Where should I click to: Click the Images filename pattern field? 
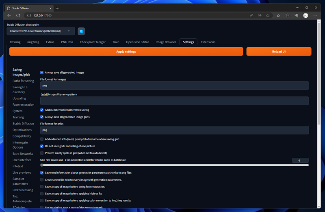(x=175, y=101)
